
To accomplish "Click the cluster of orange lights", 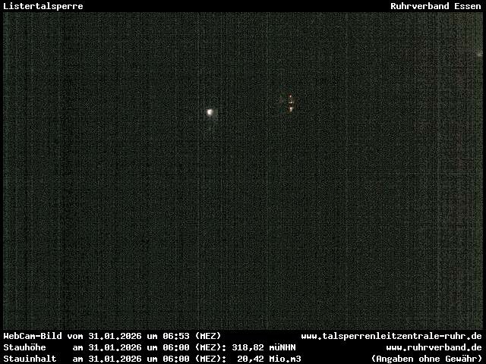I will [x=290, y=104].
